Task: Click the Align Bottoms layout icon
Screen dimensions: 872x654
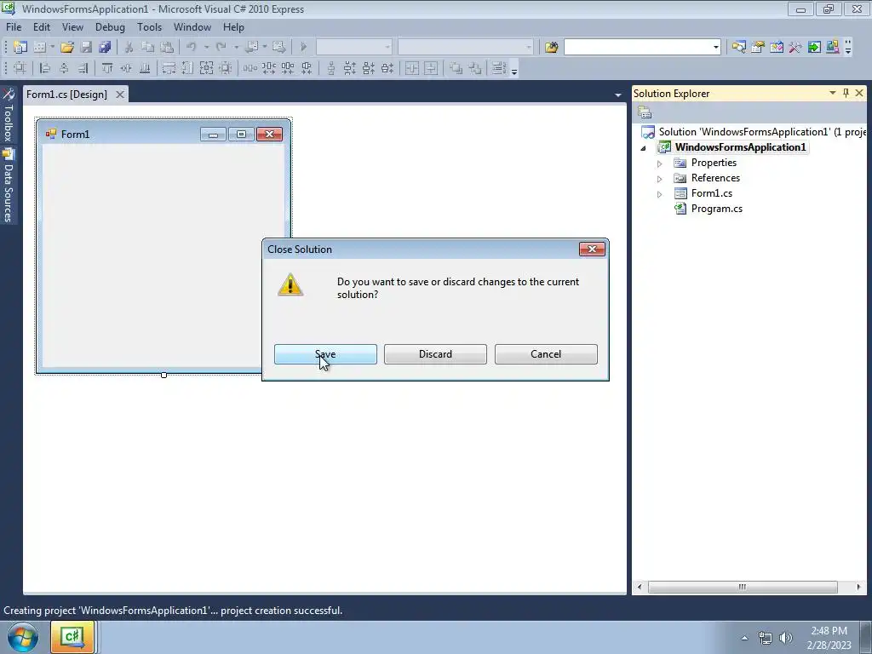Action: click(145, 68)
